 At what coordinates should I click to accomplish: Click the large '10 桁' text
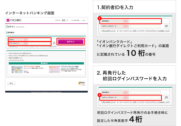click(136, 53)
